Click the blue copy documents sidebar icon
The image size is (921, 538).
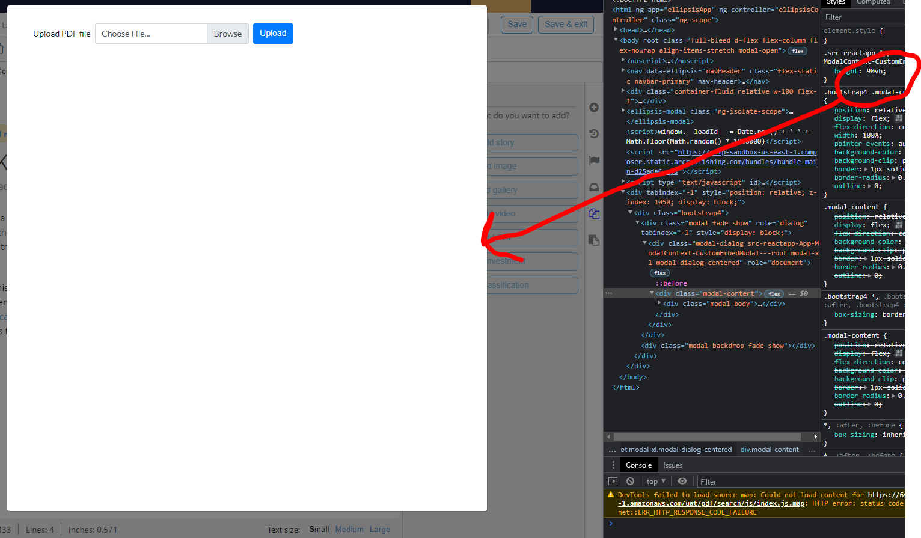point(594,214)
